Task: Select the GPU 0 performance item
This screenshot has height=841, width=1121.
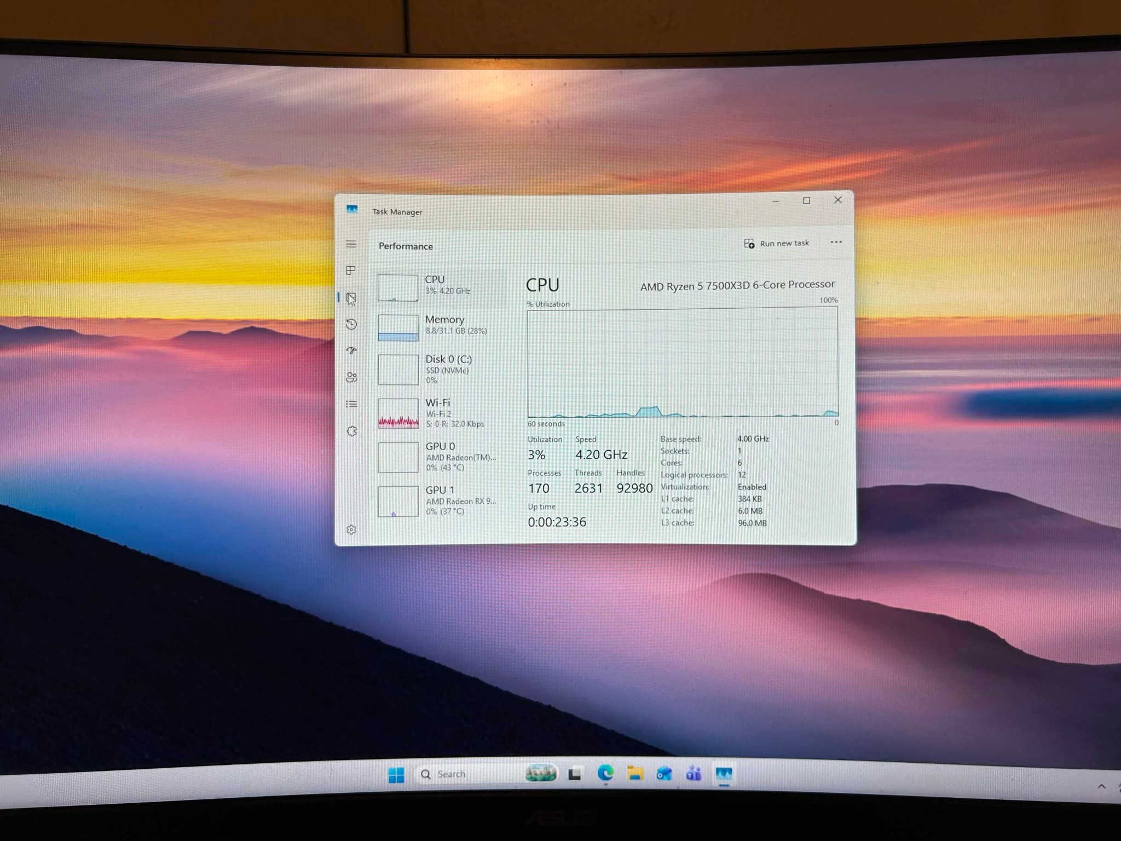Action: (x=441, y=457)
